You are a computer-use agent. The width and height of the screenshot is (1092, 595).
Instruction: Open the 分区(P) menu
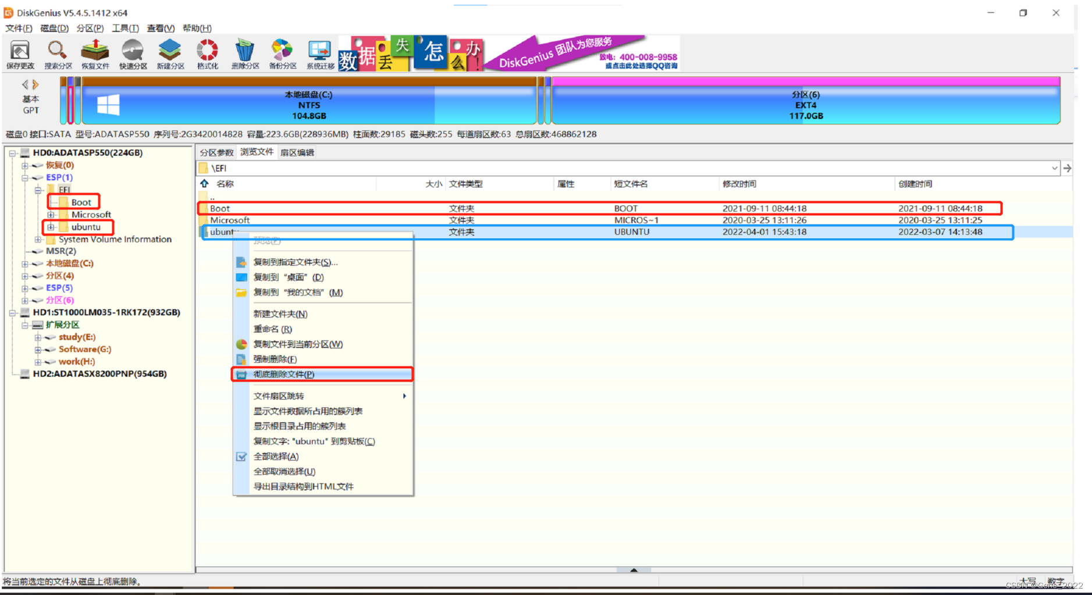point(90,28)
